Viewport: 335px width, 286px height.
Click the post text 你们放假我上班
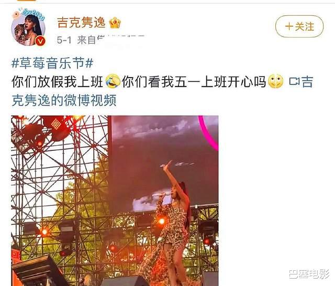tap(58, 82)
